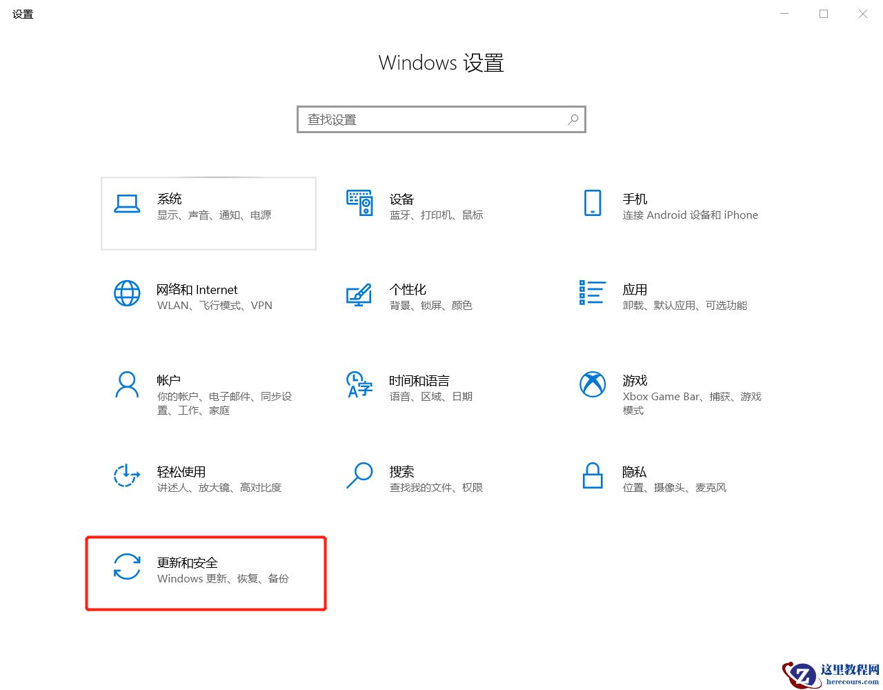Click the highlighted 更新和安全 tile
Image resolution: width=883 pixels, height=690 pixels.
[x=206, y=573]
